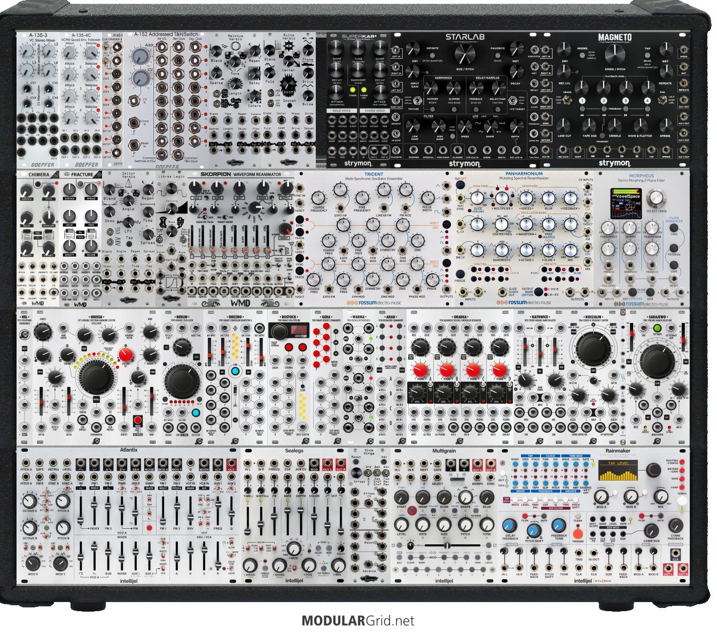Click the head 1 number marker on Magneto
The height and width of the screenshot is (632, 717).
click(582, 101)
